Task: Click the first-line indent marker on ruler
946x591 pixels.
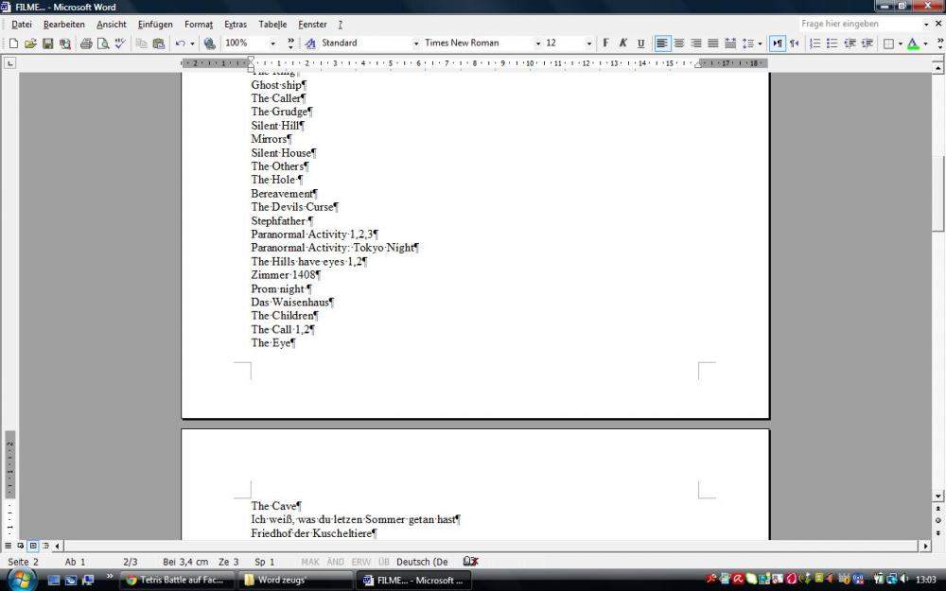Action: [251, 60]
